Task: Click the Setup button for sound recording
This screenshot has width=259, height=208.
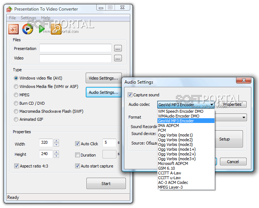Action: pos(228,139)
